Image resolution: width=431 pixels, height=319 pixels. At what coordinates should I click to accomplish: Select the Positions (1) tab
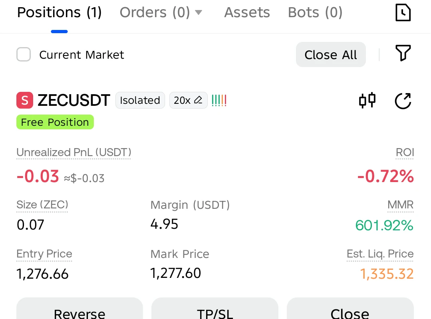click(x=60, y=12)
